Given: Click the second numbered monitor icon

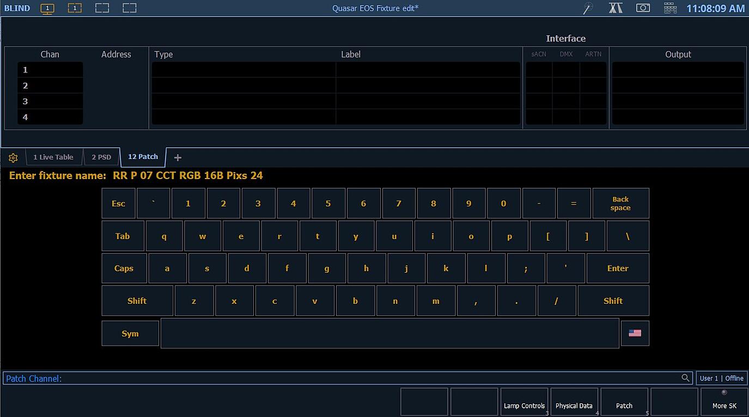Looking at the screenshot, I should [x=75, y=8].
